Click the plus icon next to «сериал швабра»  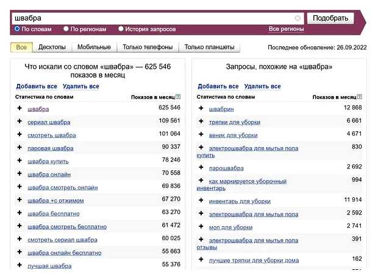[x=20, y=121]
